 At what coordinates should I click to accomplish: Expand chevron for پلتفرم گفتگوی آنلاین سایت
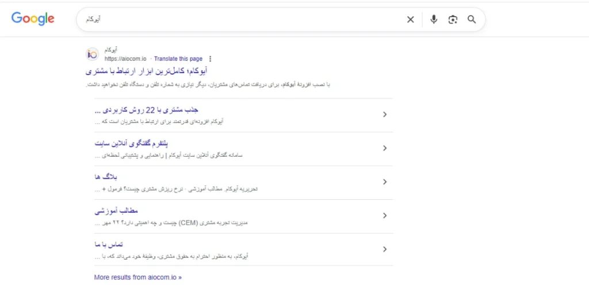(x=385, y=148)
